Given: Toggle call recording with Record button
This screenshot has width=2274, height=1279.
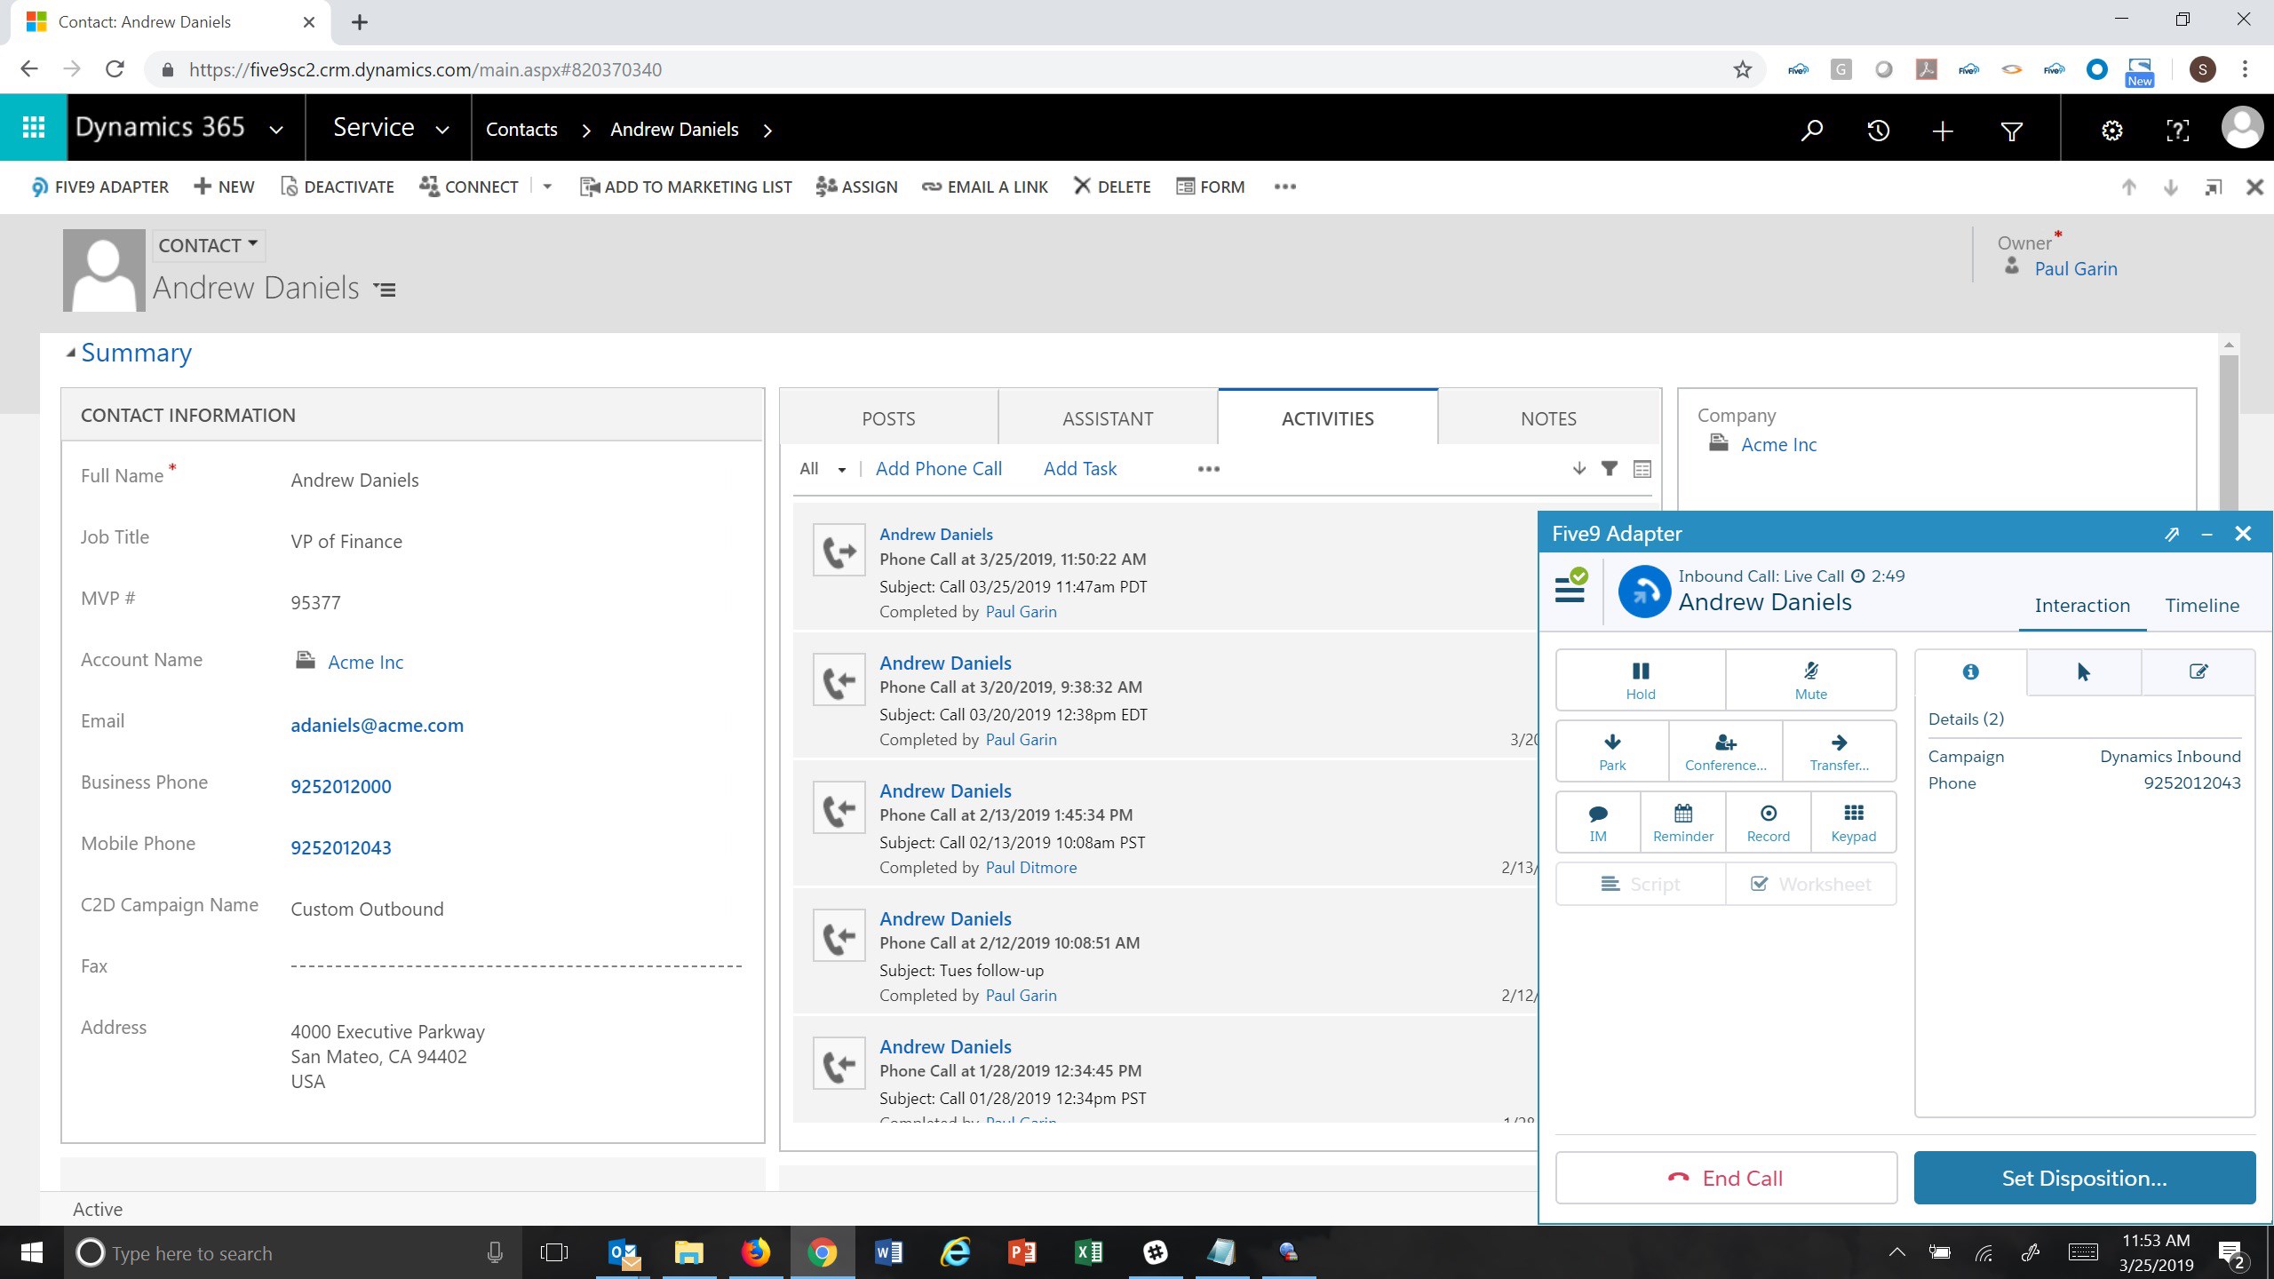Looking at the screenshot, I should pyautogui.click(x=1768, y=822).
